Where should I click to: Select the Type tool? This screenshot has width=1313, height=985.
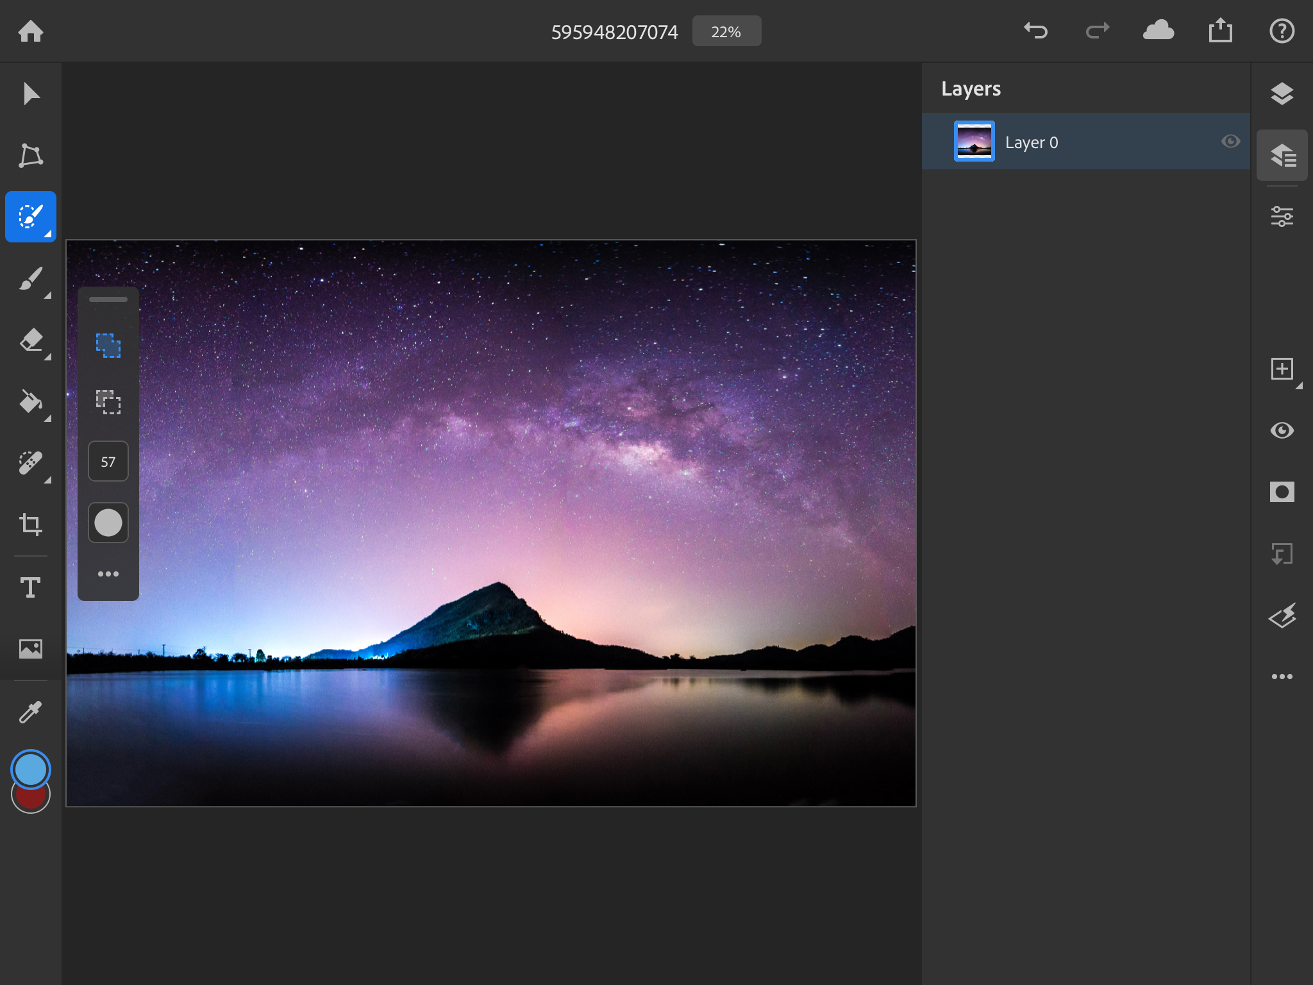coord(30,586)
